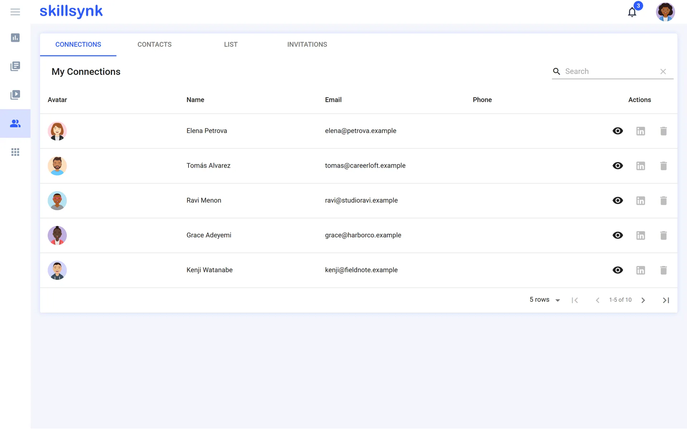
Task: Open Elena Petrova's LinkedIn profile icon
Action: point(640,131)
